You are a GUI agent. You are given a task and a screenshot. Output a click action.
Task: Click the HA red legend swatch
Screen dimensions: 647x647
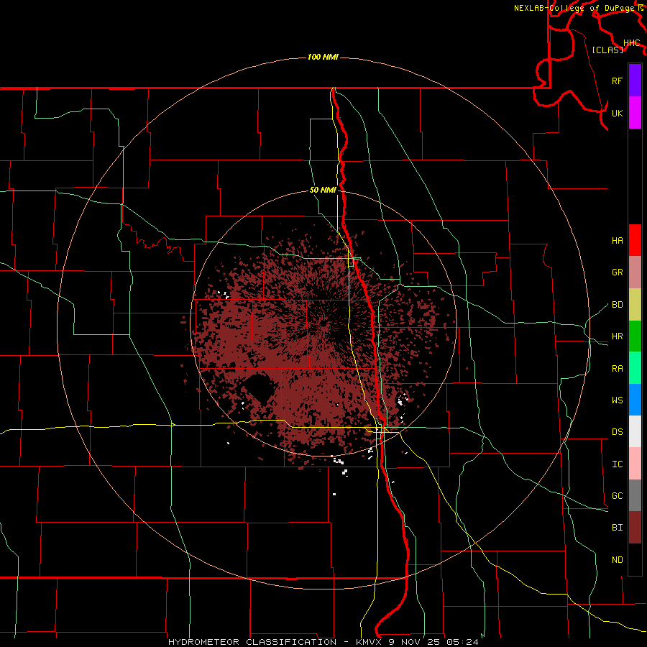tap(635, 240)
